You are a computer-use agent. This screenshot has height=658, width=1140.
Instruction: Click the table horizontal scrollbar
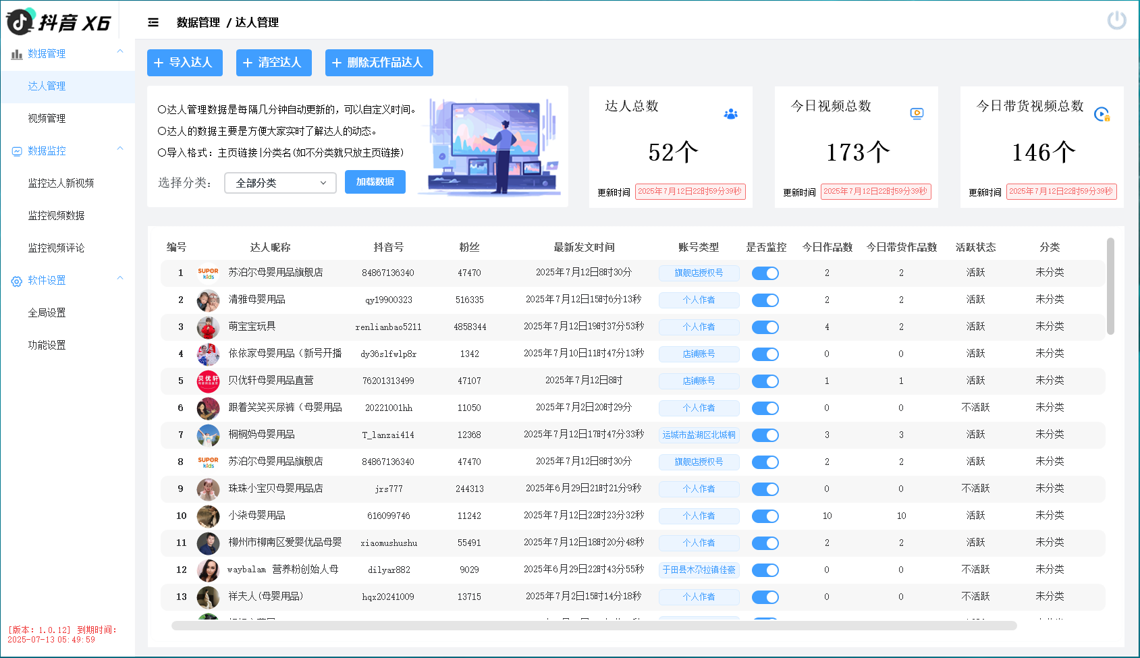point(594,626)
